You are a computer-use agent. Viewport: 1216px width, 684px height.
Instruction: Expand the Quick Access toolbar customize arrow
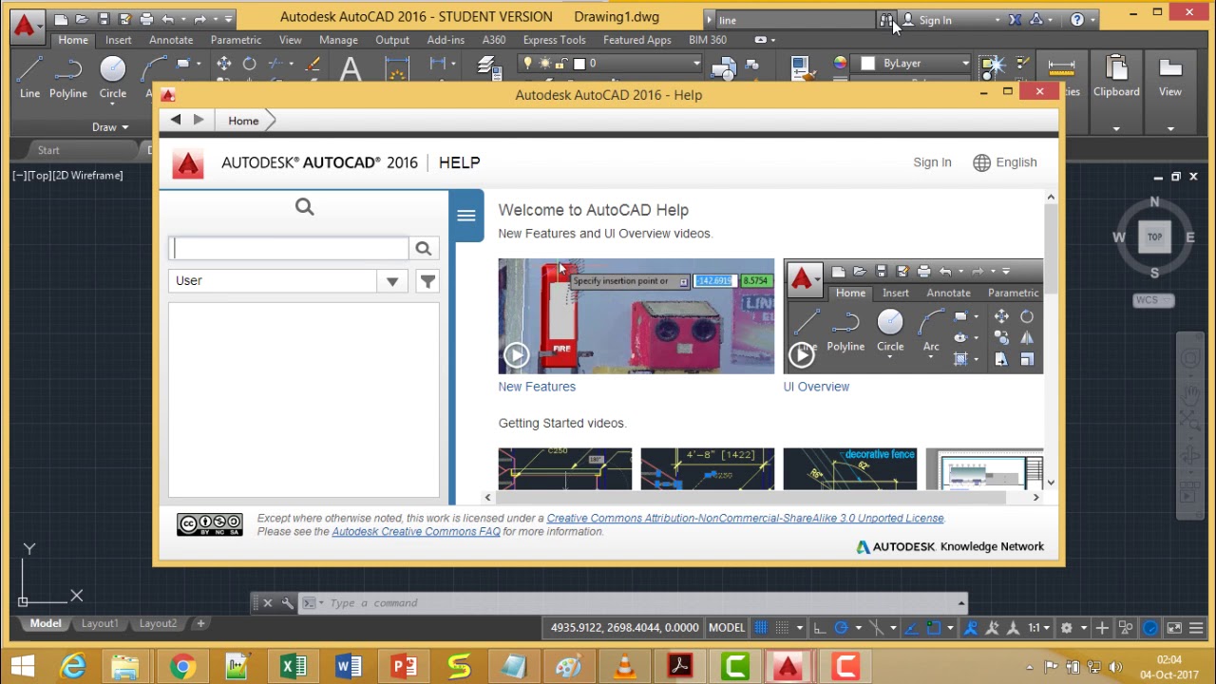point(229,19)
